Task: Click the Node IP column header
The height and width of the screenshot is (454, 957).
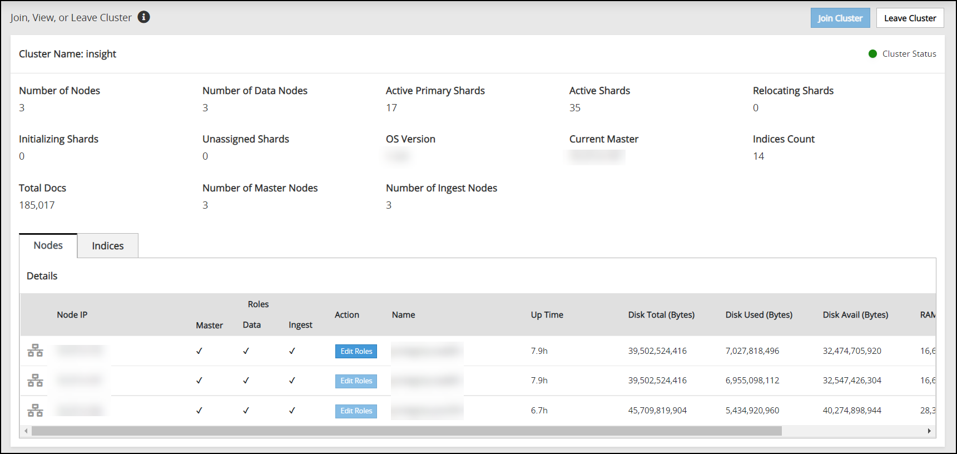Action: 72,315
